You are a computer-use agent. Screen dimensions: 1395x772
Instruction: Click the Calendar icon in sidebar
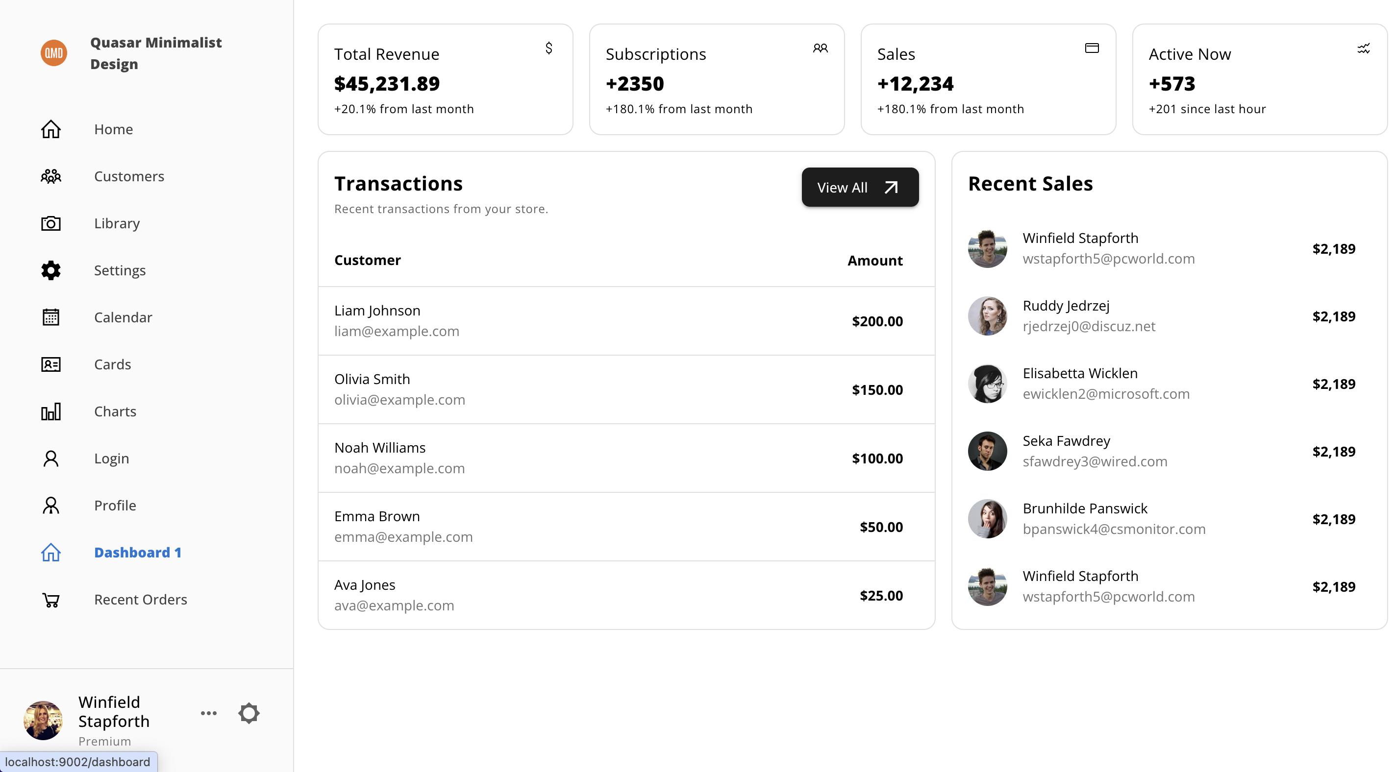[51, 318]
